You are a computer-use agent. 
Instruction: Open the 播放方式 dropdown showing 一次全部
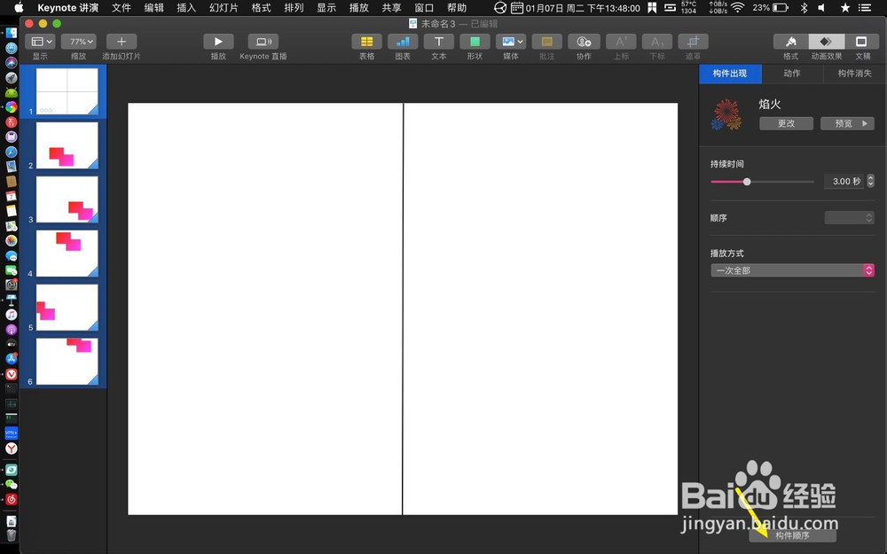[x=792, y=270]
